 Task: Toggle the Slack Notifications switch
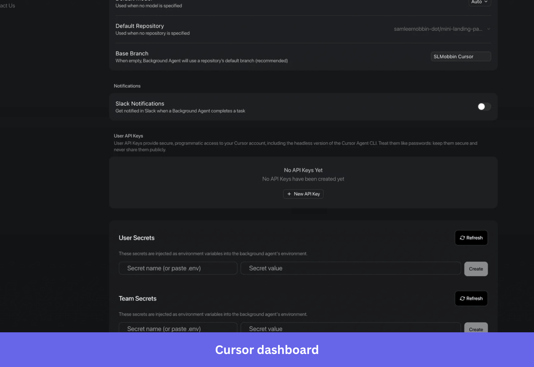point(484,106)
